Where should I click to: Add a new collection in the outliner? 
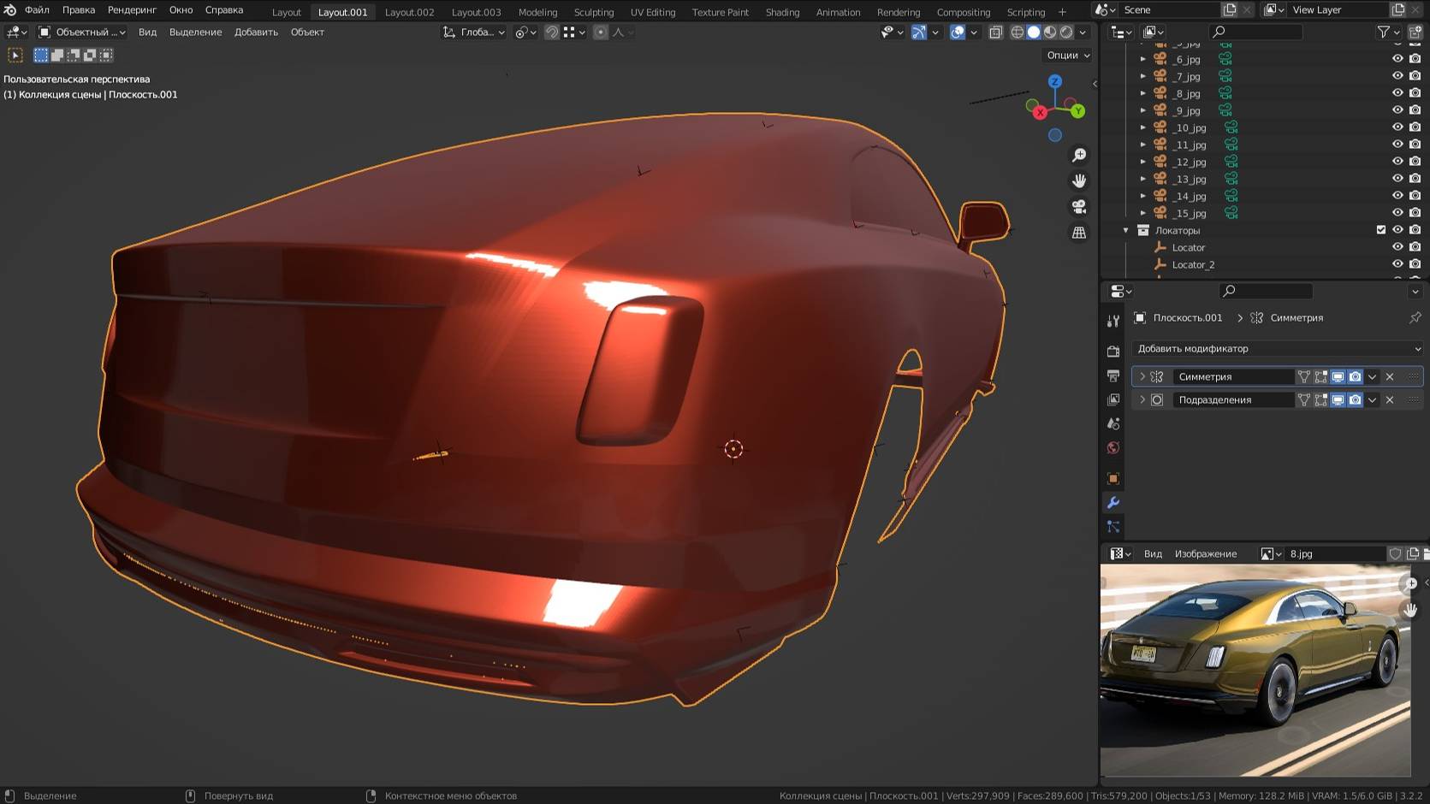click(1415, 32)
